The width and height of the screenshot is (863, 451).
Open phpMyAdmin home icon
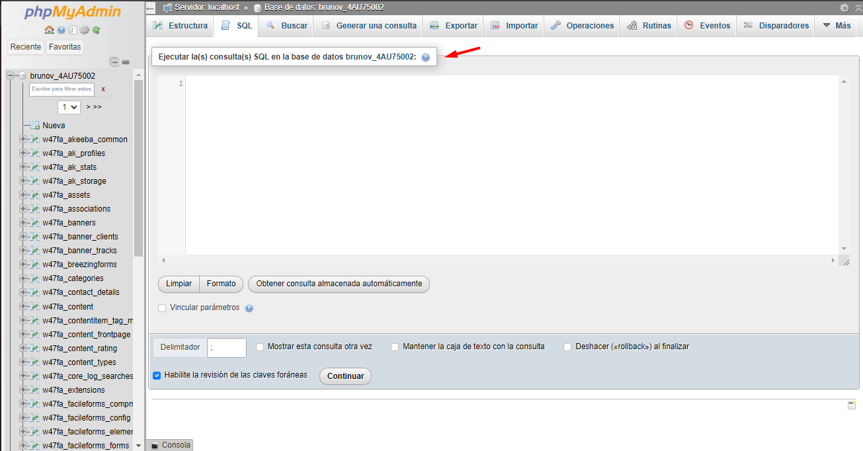(49, 30)
